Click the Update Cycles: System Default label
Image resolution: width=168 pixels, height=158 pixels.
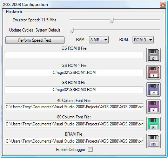click(35, 30)
